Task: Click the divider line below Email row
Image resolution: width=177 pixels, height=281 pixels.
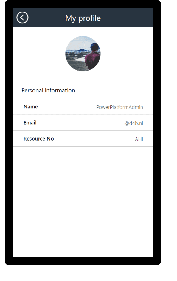Action: pyautogui.click(x=83, y=130)
